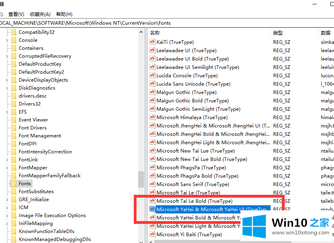Open the 收藏夹(A) menu
Screen dimensions: 334x243
40,14
